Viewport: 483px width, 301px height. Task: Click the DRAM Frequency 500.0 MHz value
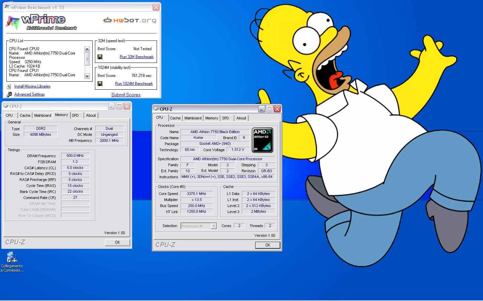pyautogui.click(x=75, y=156)
